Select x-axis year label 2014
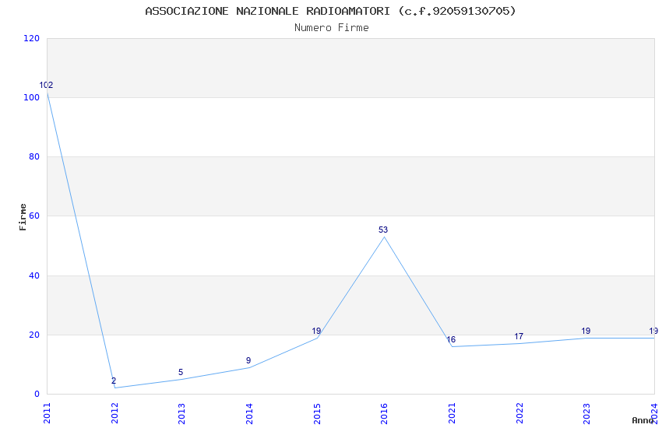 249,413
